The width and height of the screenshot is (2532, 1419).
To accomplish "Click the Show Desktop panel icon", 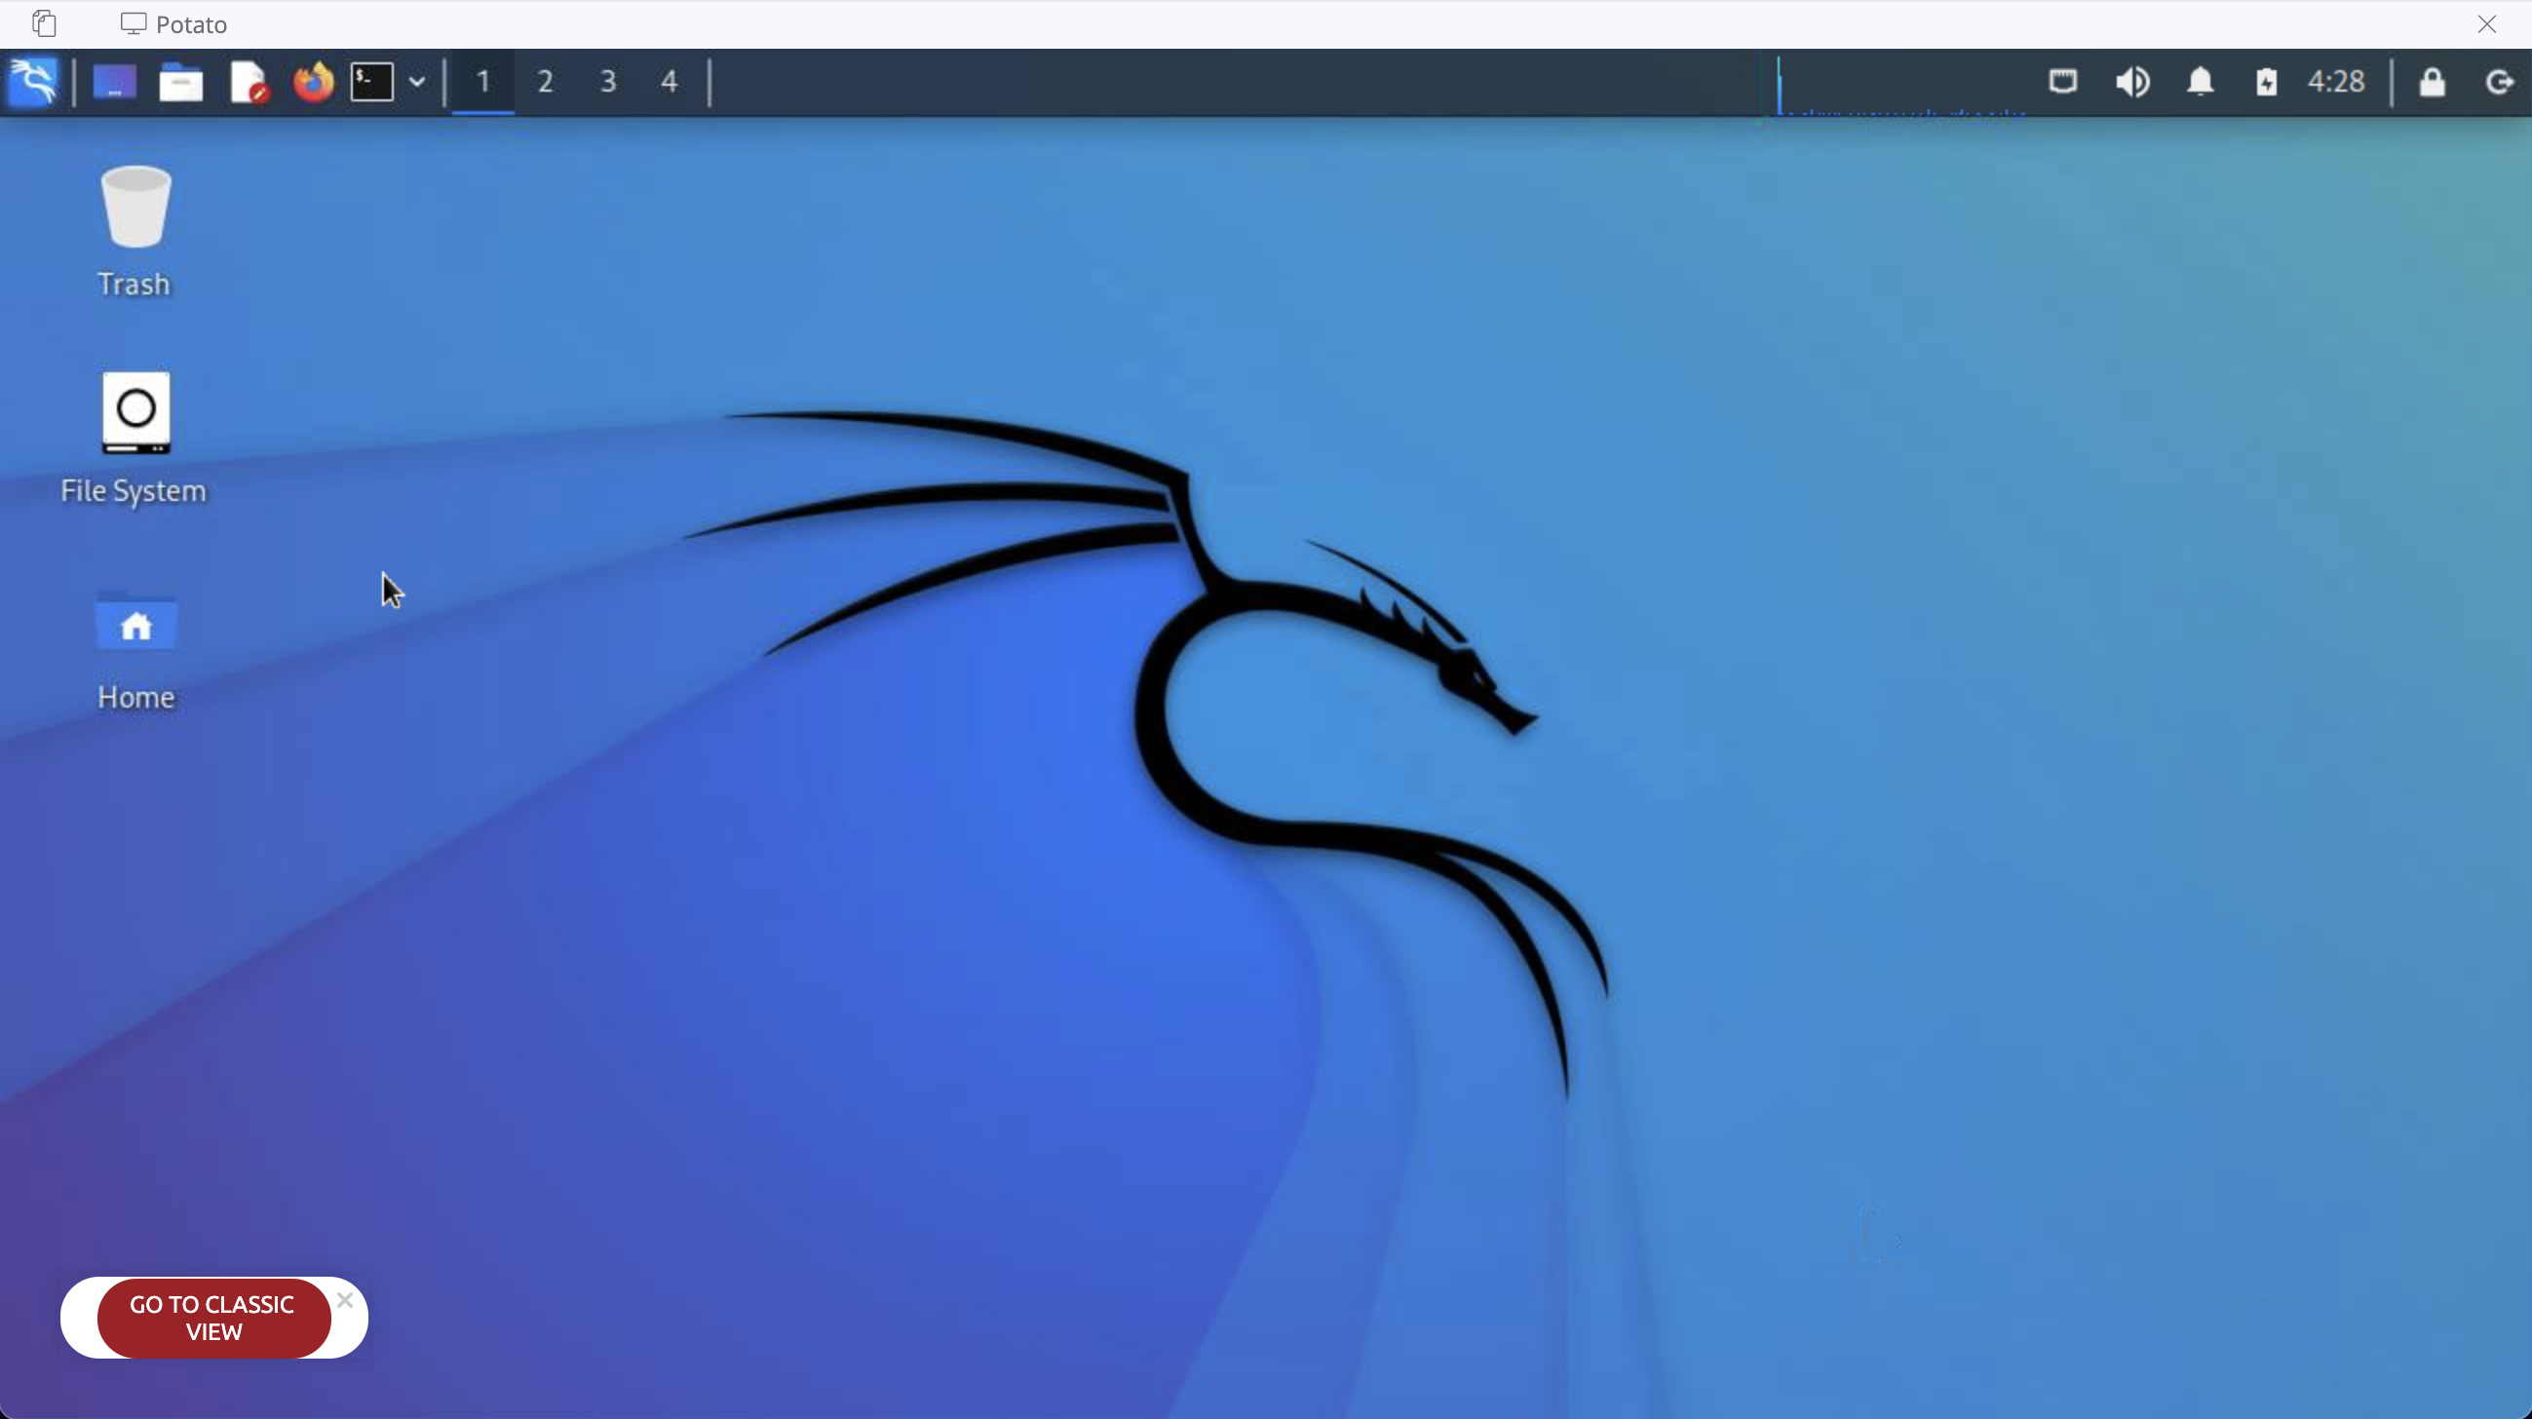I will click(x=115, y=82).
